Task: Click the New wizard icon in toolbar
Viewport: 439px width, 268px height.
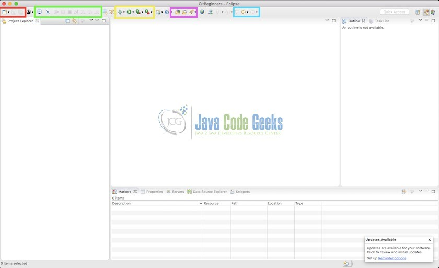Action: click(x=5, y=12)
